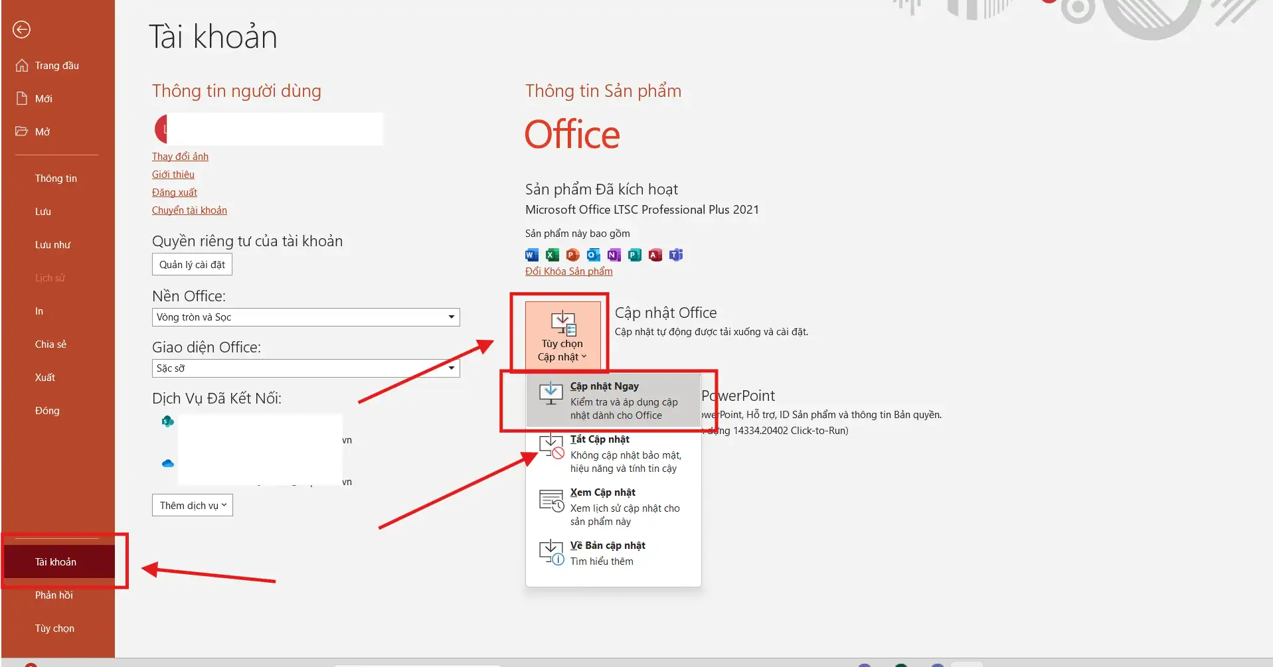The height and width of the screenshot is (667, 1273).
Task: Choose Tắt Cập nhật to disable updates
Action: point(600,439)
